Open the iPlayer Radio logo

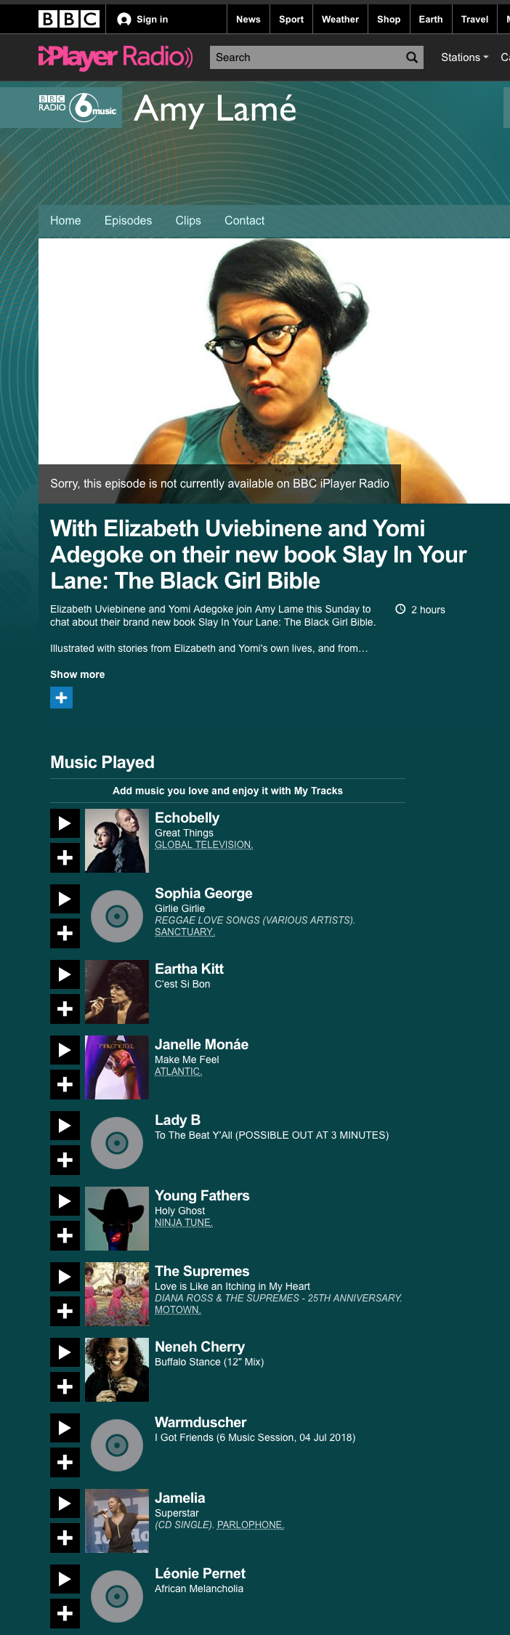[x=116, y=57]
